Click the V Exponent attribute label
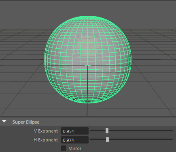 coord(46,131)
